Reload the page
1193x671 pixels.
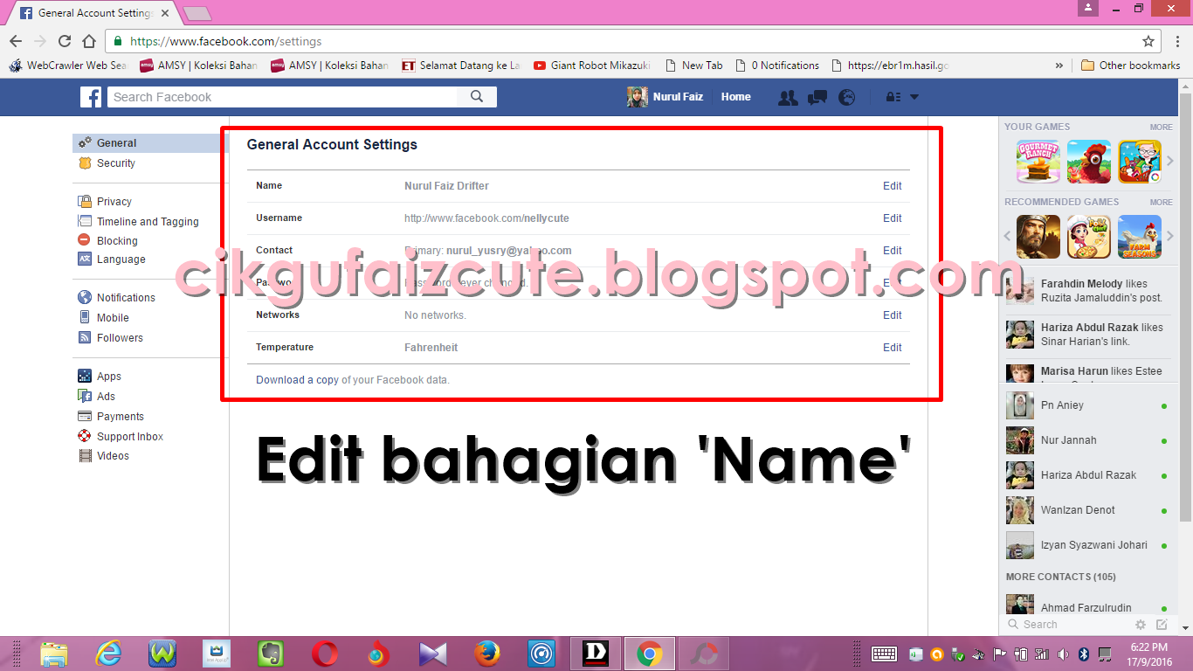[x=64, y=41]
